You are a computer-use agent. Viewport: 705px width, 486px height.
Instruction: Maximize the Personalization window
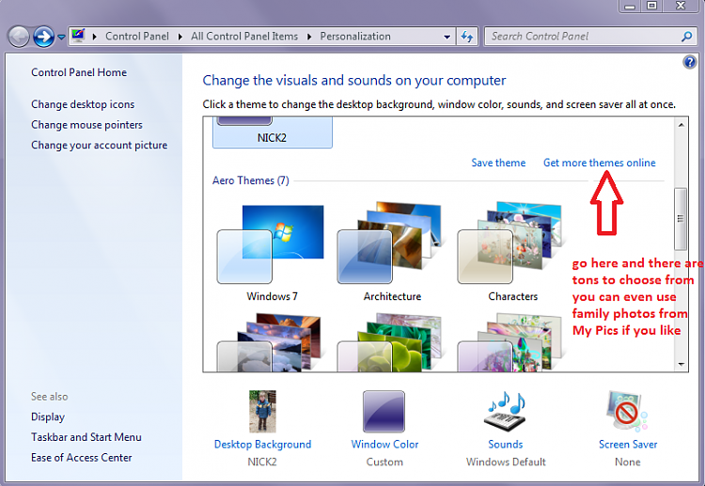pos(652,6)
